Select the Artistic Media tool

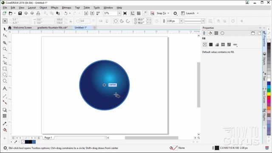click(5, 62)
